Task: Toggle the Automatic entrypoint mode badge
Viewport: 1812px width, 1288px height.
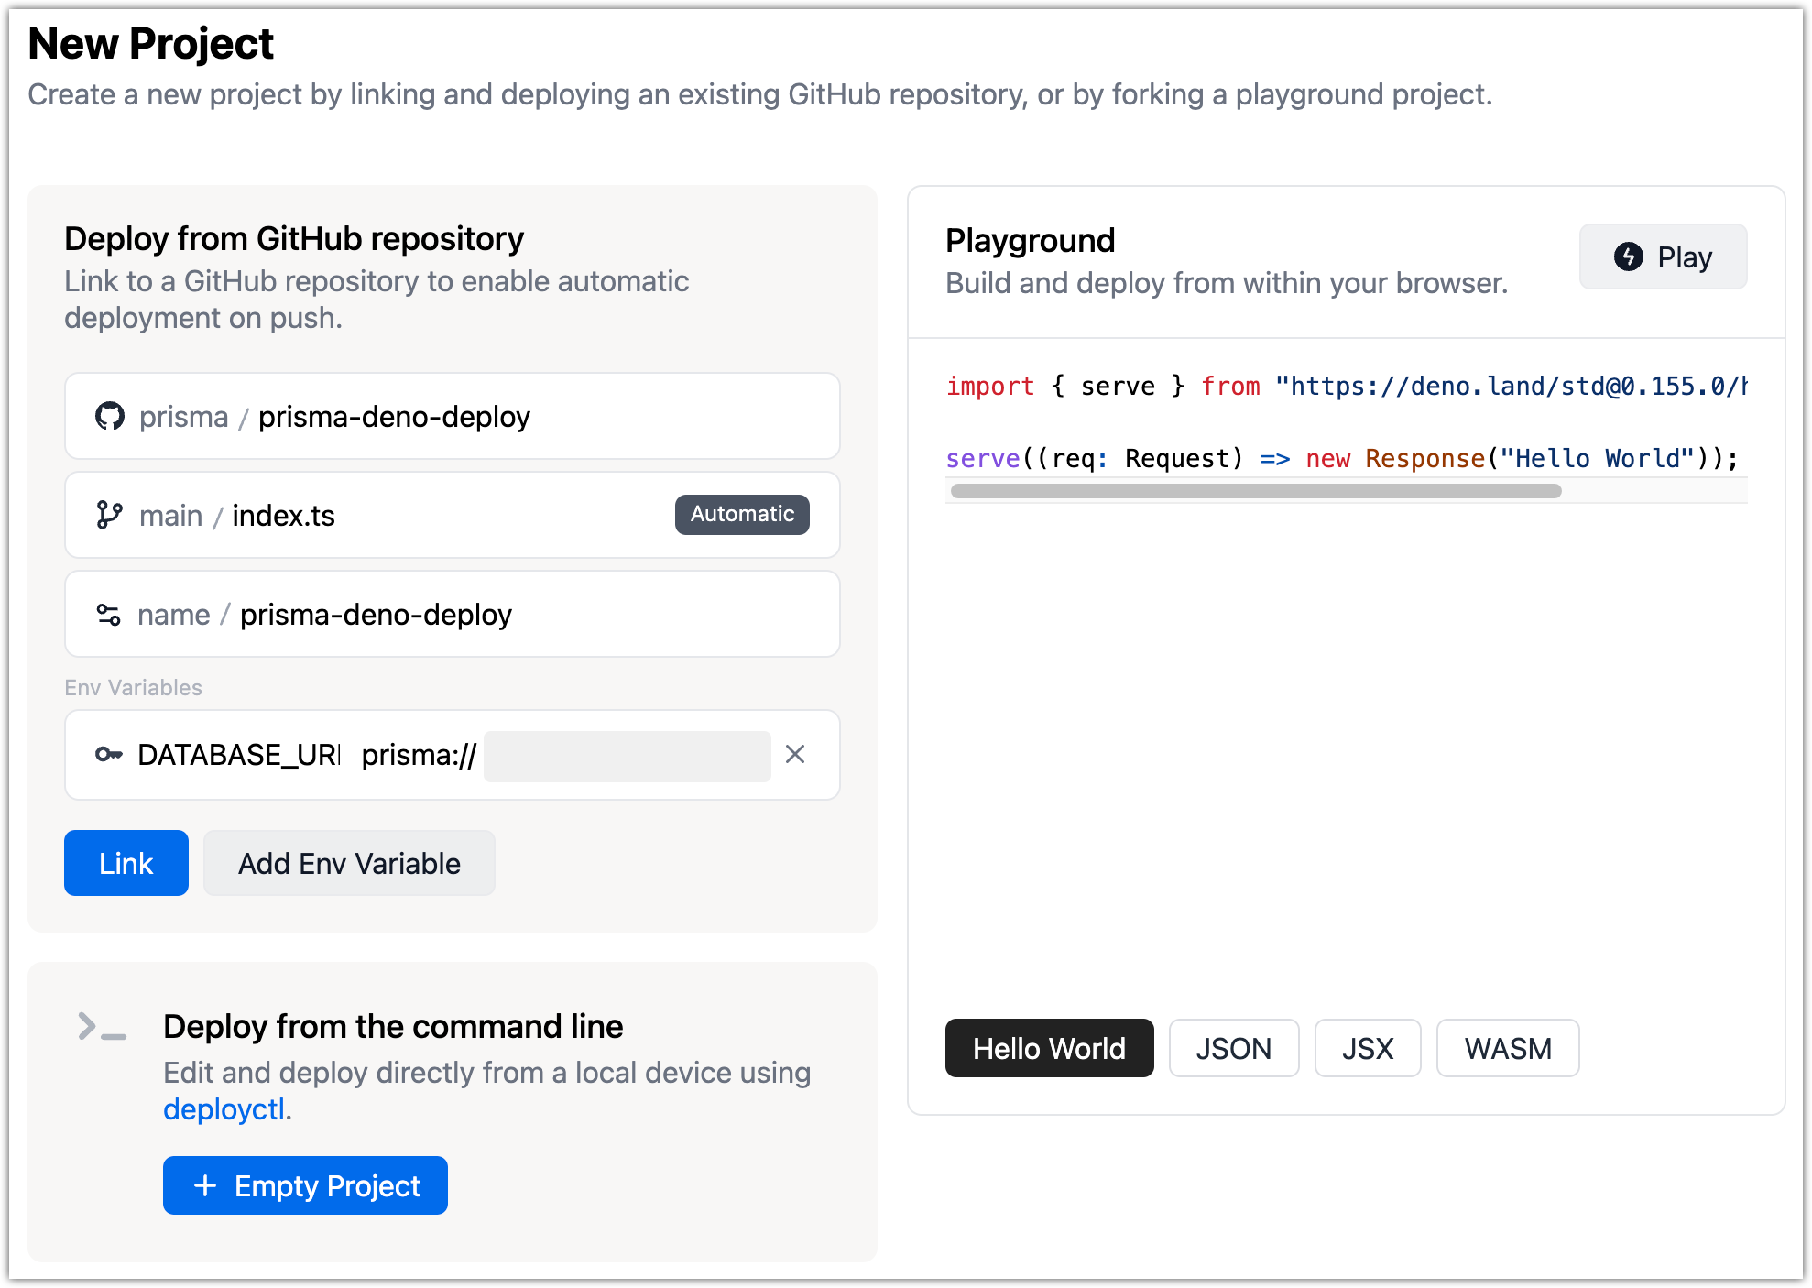Action: (742, 514)
